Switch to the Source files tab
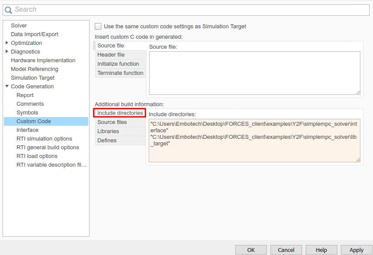Viewport: 373px width, 255px height. 112,122
